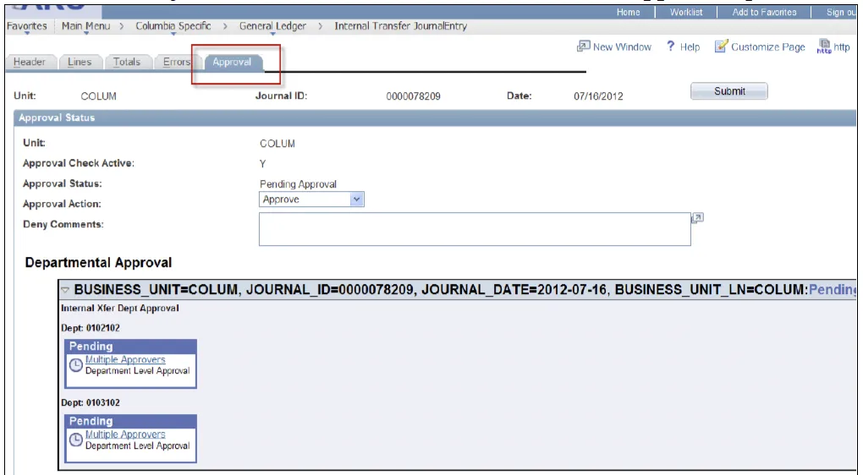Click the date value 07/16/2012
Image resolution: width=863 pixels, height=475 pixels.
(598, 96)
